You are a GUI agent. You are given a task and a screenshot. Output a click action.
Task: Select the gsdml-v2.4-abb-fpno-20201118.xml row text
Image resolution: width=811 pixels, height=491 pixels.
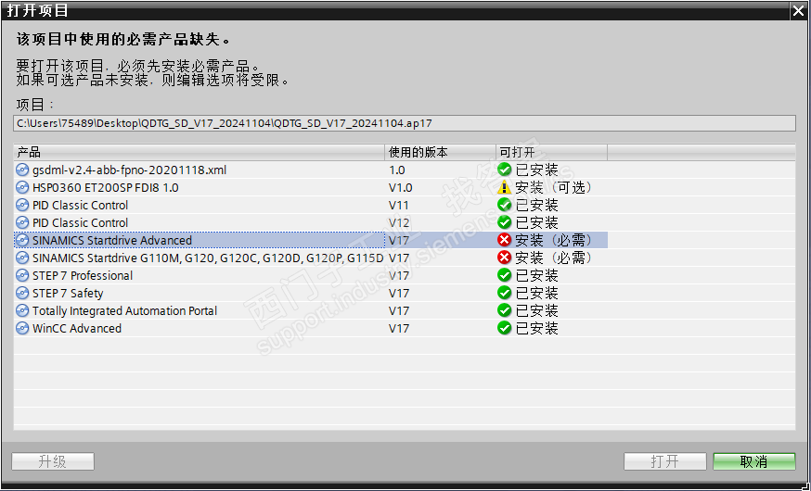129,170
